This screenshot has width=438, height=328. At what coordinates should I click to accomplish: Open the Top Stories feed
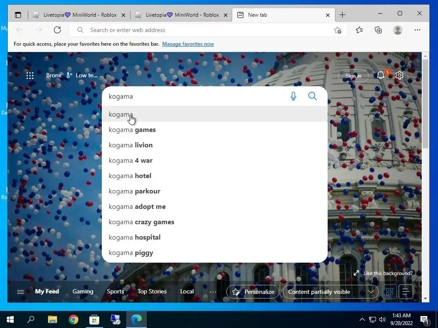(152, 291)
